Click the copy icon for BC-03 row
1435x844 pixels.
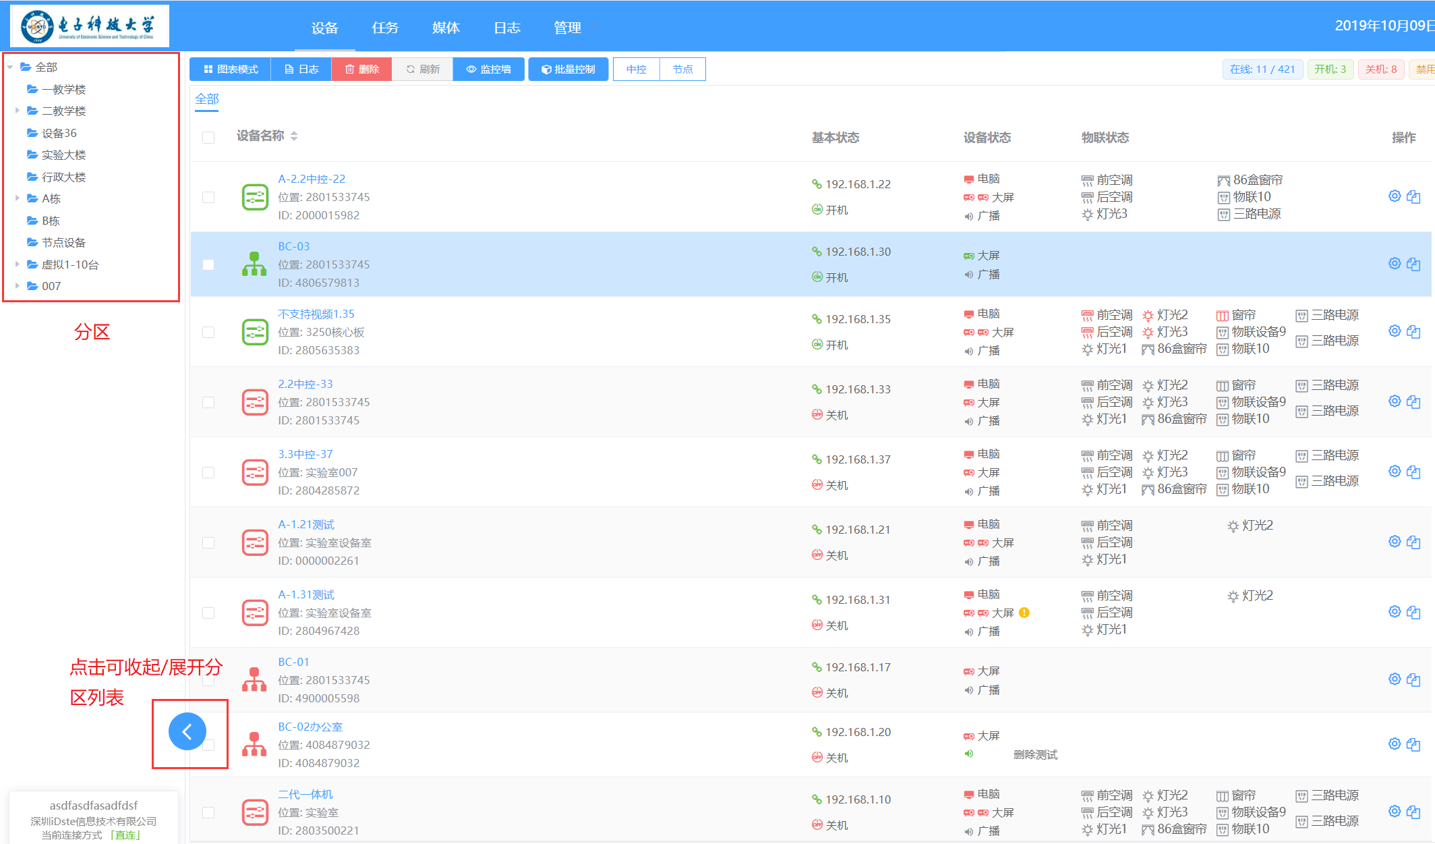[x=1413, y=264]
